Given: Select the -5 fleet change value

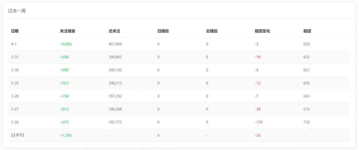Looking at the screenshot, I should pos(256,70).
